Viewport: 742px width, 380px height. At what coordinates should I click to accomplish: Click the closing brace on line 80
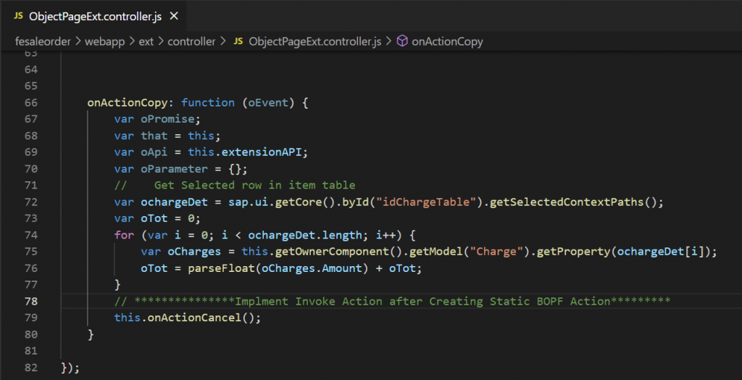coord(91,334)
